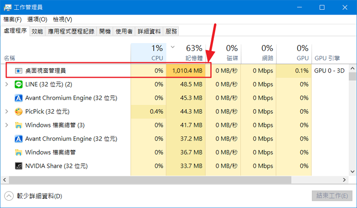The width and height of the screenshot is (357, 208).
Task: Expand the Windows 檔案總管 (3) group
Action: pos(7,125)
